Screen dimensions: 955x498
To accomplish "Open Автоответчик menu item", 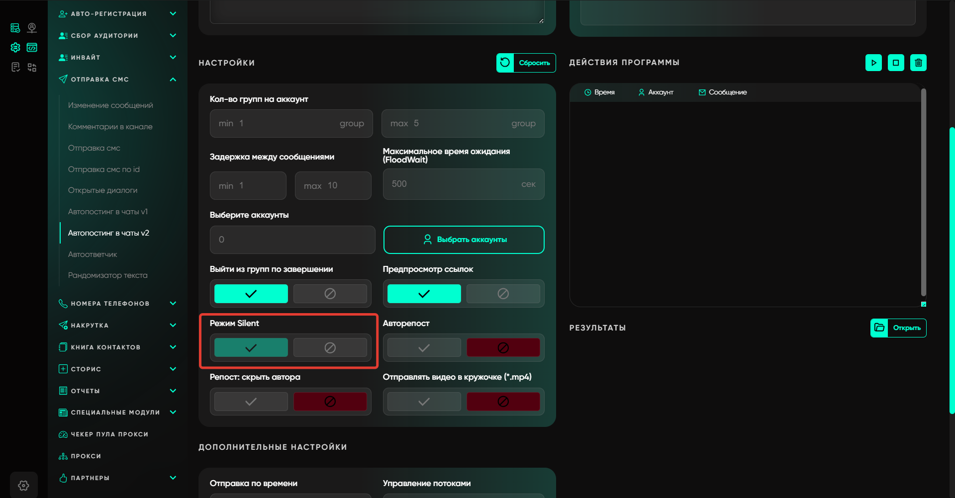I will tap(93, 254).
